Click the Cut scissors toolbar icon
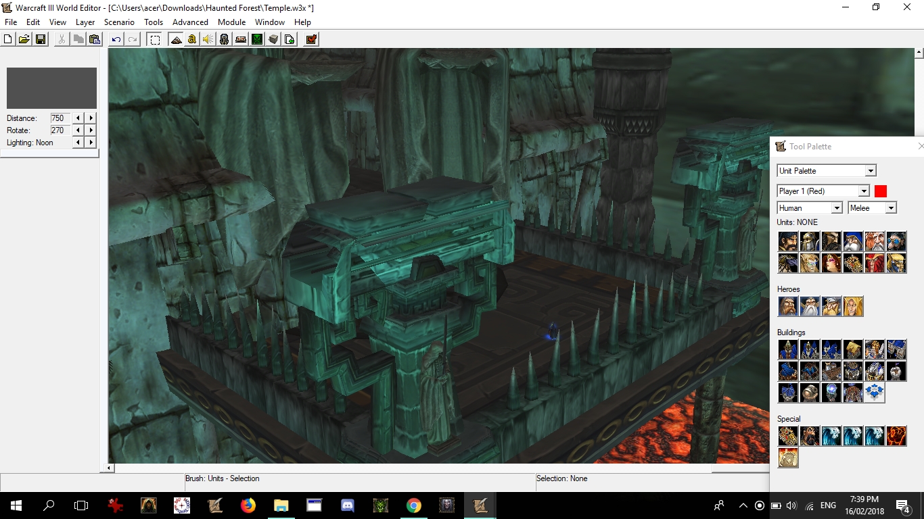 [x=62, y=39]
